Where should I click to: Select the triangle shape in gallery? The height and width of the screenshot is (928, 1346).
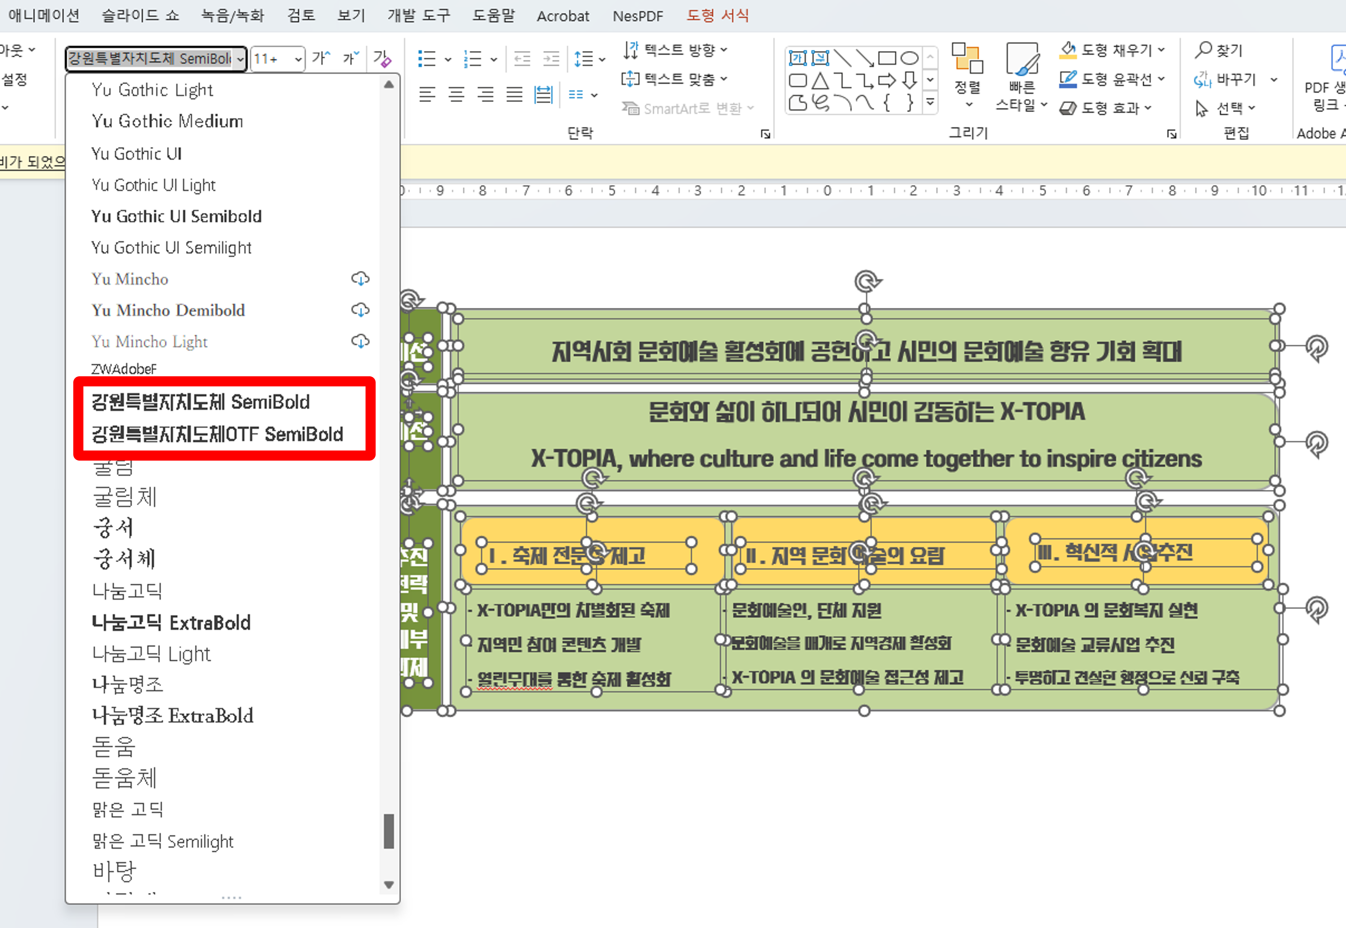820,80
